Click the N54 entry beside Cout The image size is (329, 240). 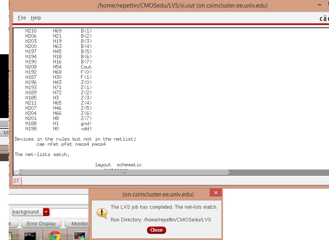pos(57,67)
